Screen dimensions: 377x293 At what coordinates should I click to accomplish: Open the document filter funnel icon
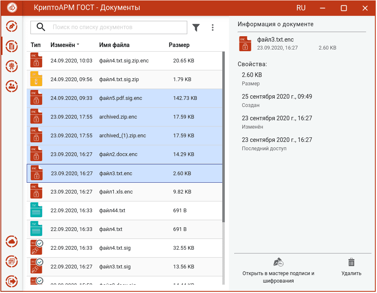pyautogui.click(x=196, y=27)
